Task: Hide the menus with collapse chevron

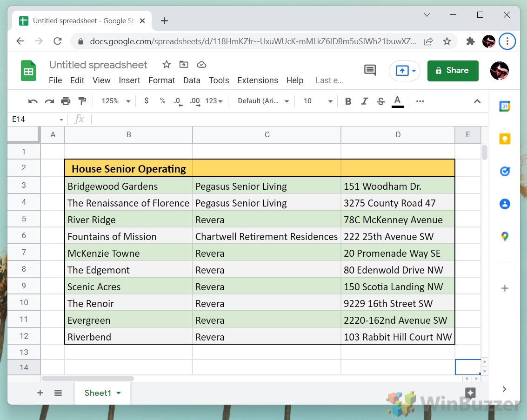Action: 477,101
